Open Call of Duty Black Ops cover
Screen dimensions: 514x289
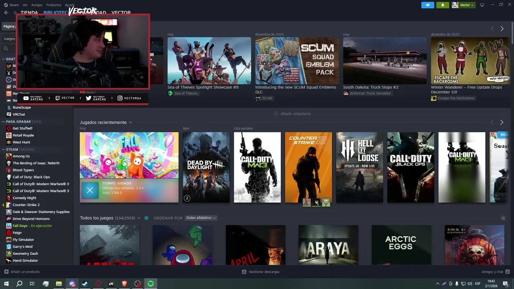410,167
